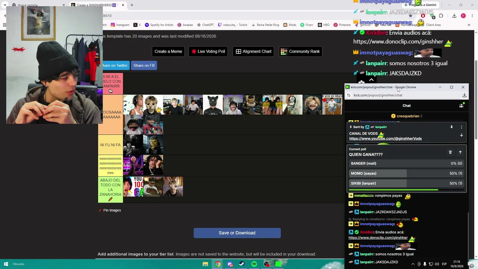
Task: Show hidden system tray icons
Action: (413, 264)
